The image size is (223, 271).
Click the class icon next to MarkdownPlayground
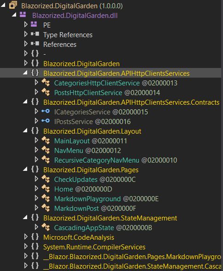point(46,198)
